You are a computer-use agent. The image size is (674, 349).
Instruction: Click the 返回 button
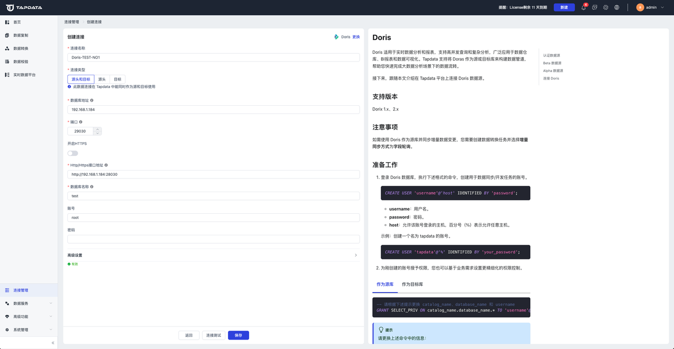click(x=189, y=335)
